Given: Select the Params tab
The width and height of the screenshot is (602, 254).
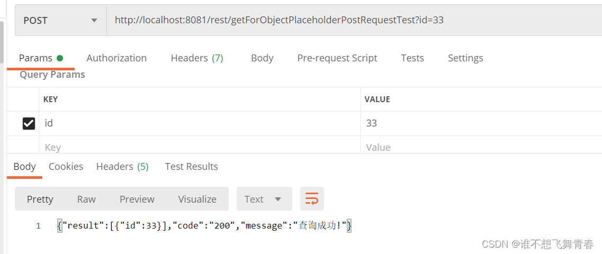Looking at the screenshot, I should click(41, 58).
